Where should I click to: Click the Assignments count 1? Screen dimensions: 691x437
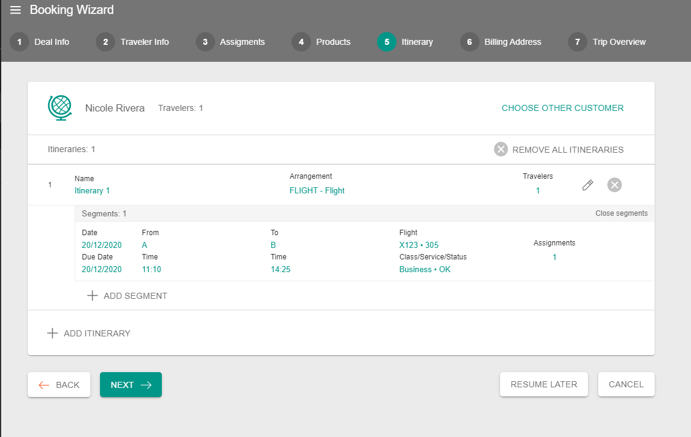[x=555, y=257]
